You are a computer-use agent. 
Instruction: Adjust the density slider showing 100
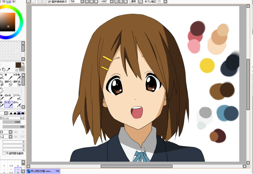(x=14, y=127)
